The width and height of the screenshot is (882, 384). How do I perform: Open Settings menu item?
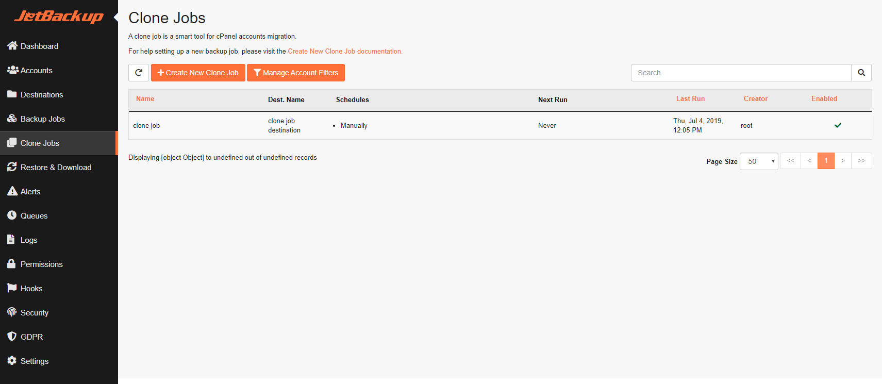coord(59,361)
